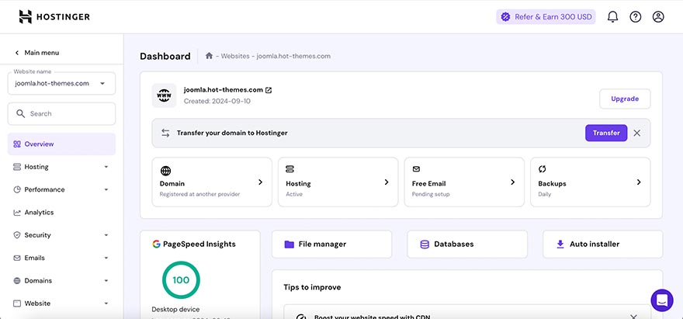Image resolution: width=683 pixels, height=319 pixels.
Task: Click the Tips to improve heading
Action: [312, 287]
